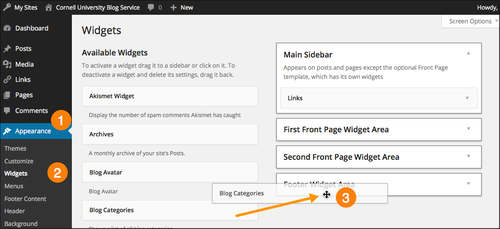
Task: Click the Links chain icon
Action: pyautogui.click(x=7, y=79)
